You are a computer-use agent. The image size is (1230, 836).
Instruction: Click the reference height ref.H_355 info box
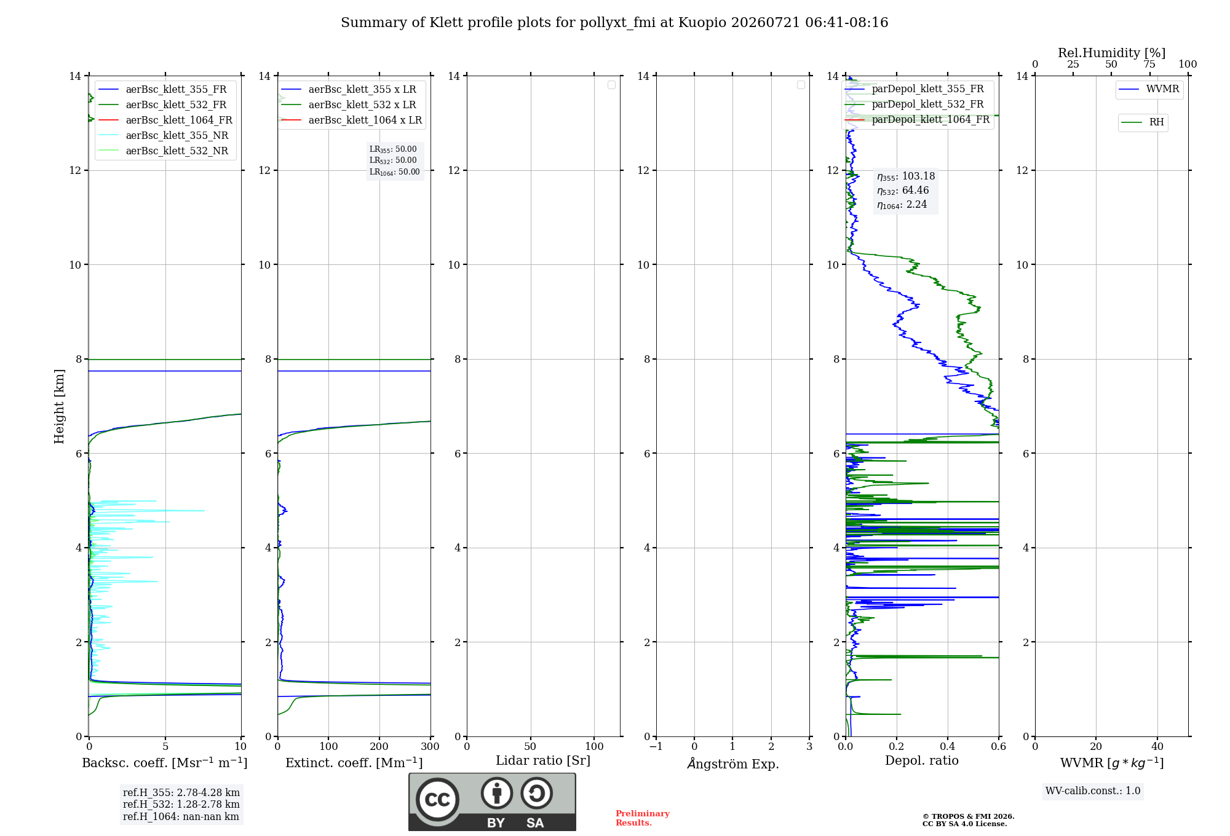pos(181,805)
